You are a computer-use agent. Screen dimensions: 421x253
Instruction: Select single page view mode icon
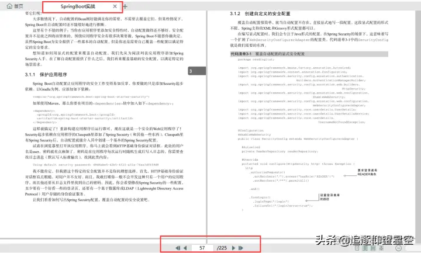tap(357, 248)
